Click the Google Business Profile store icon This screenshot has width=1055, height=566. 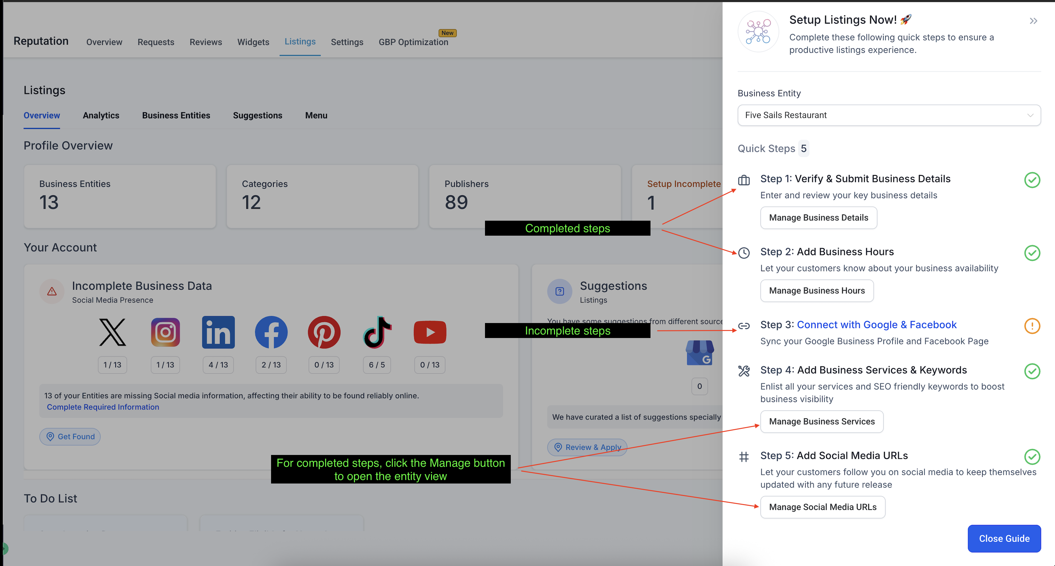tap(700, 352)
